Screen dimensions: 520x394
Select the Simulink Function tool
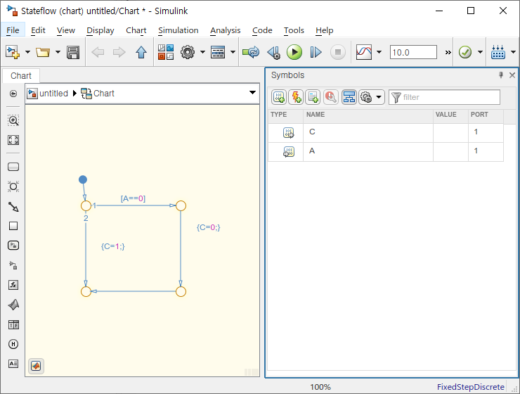pos(13,265)
